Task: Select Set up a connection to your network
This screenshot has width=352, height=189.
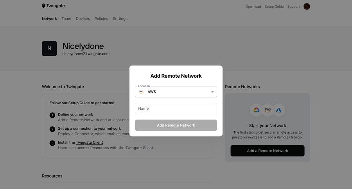Action: point(89,128)
